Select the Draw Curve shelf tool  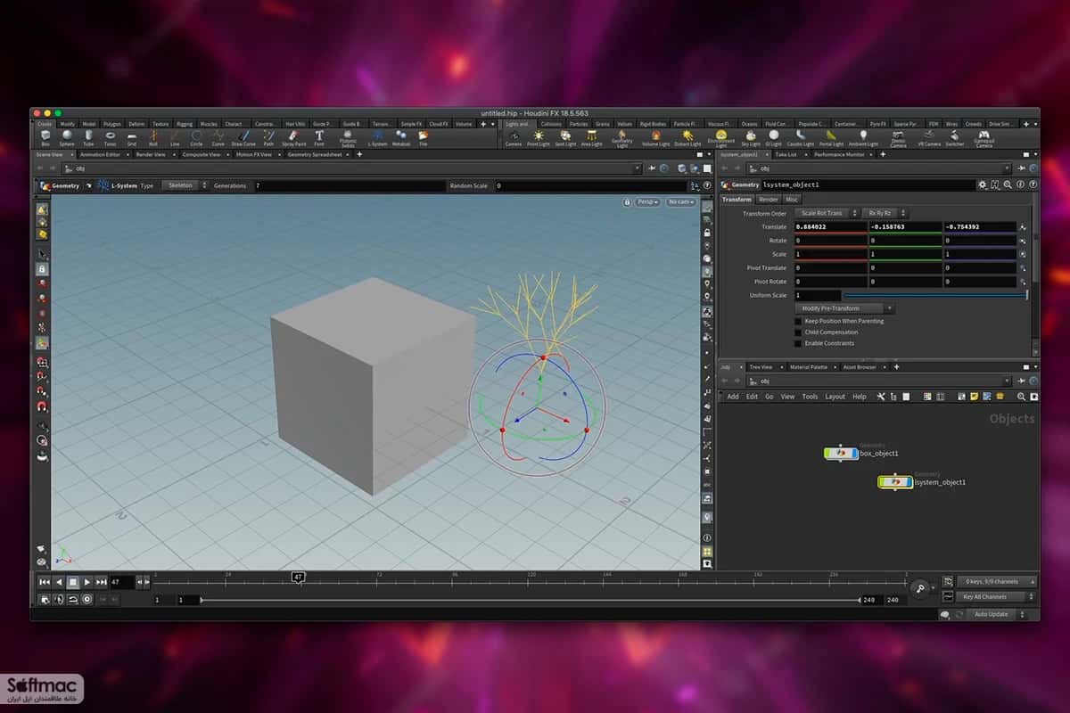tap(243, 137)
